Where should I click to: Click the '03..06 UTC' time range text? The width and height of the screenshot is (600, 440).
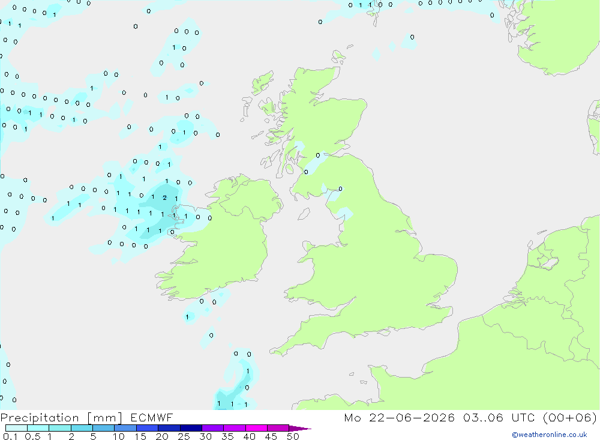[x=498, y=417]
